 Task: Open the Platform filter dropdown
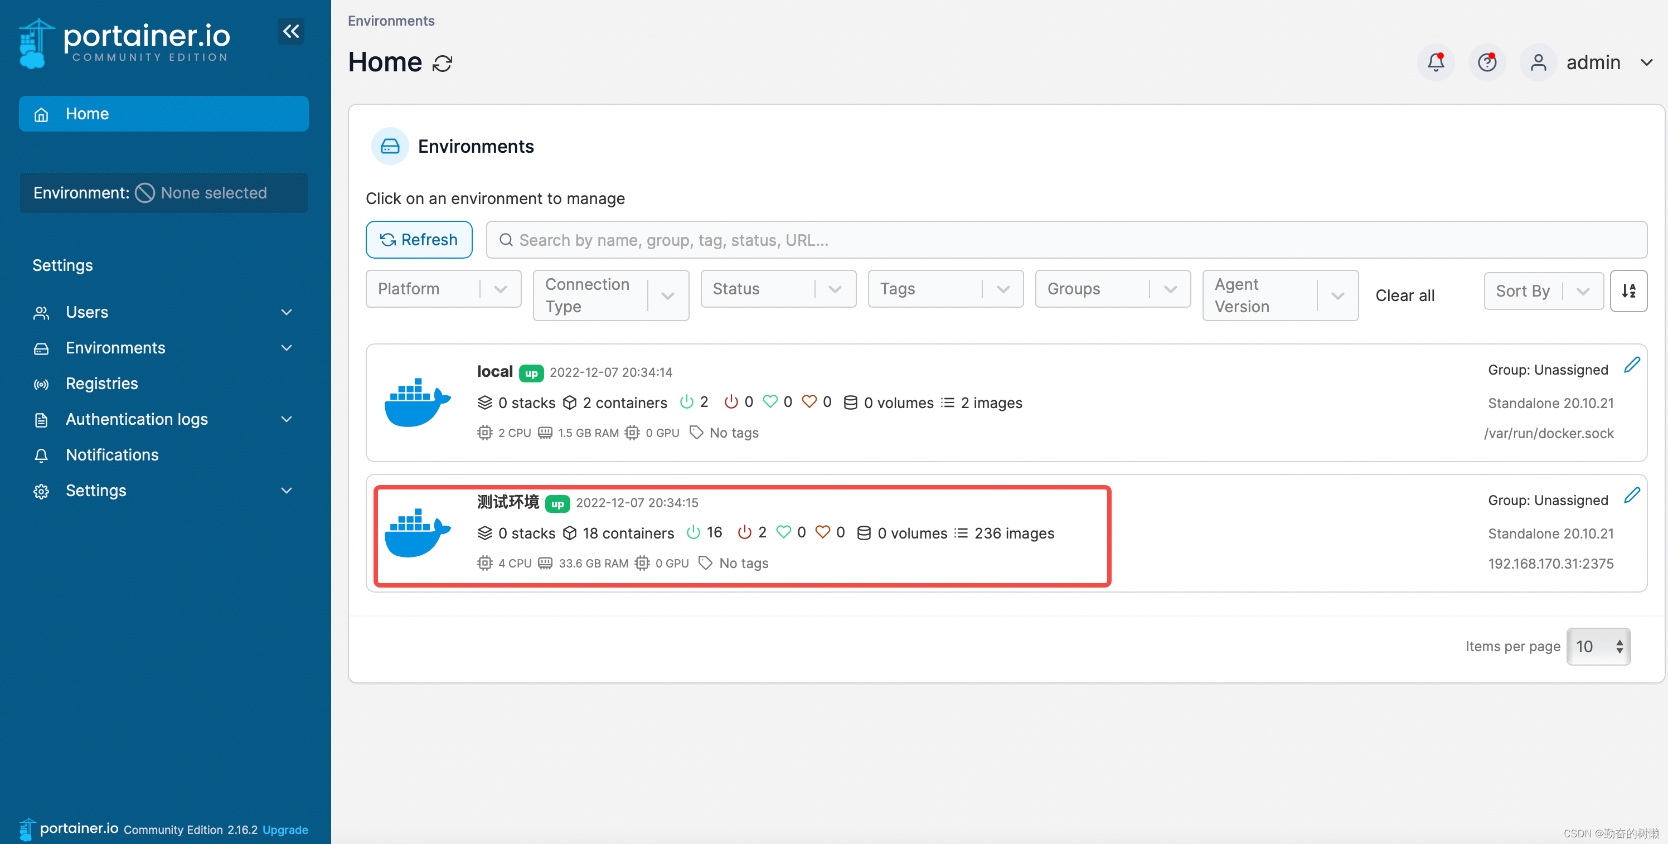click(x=443, y=289)
